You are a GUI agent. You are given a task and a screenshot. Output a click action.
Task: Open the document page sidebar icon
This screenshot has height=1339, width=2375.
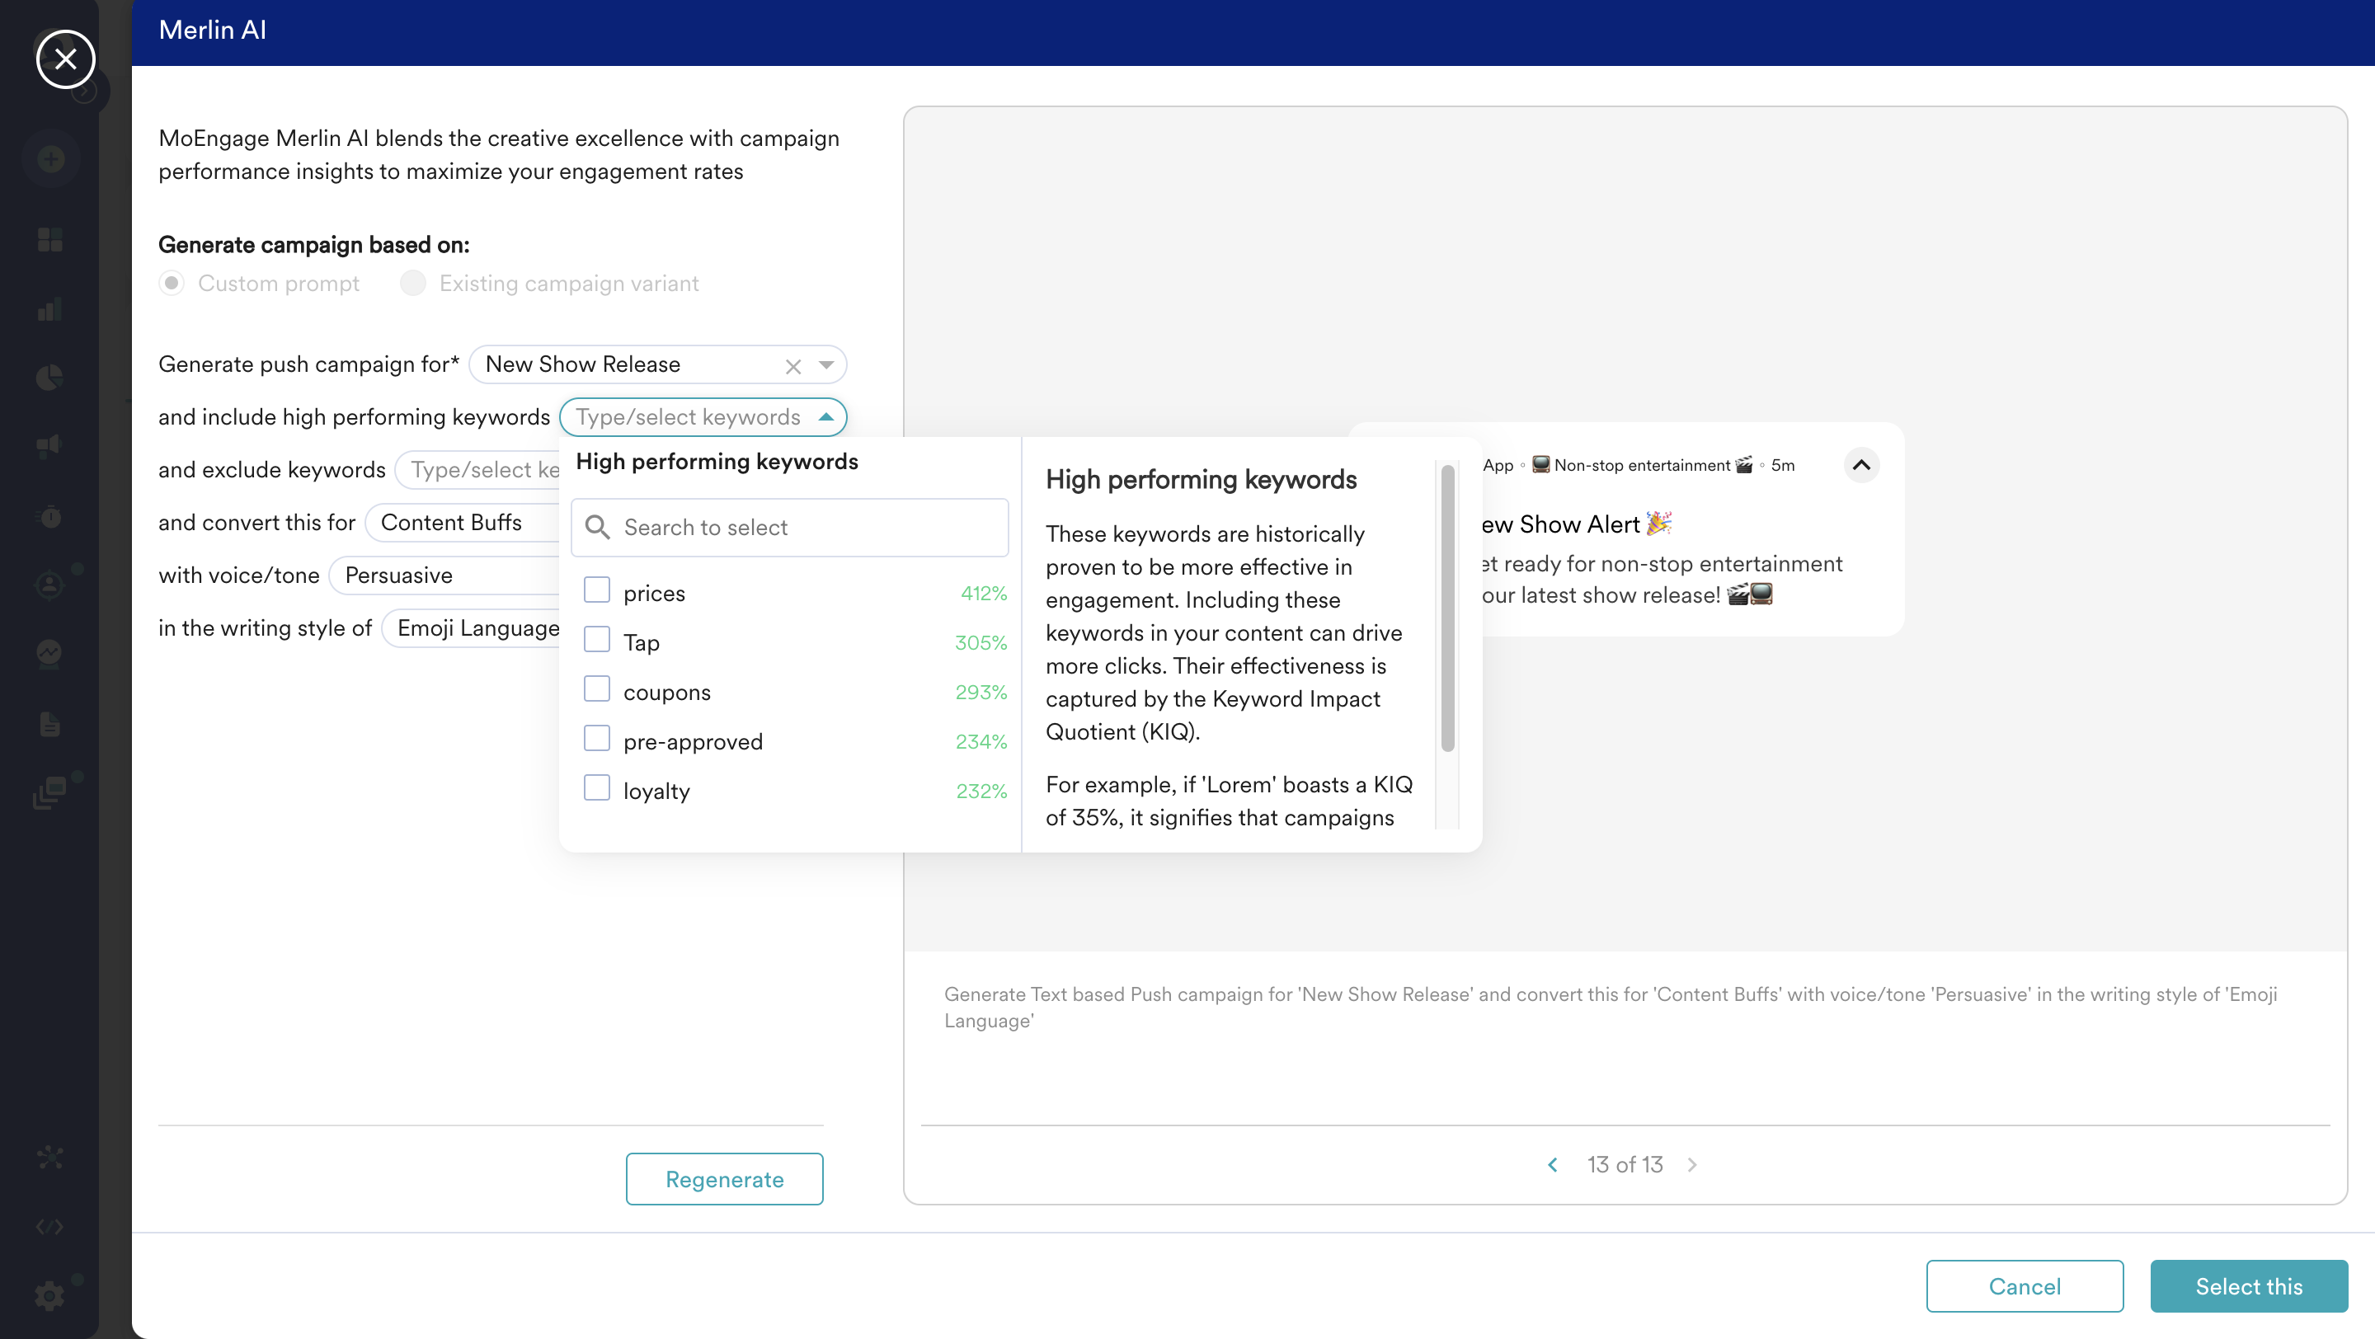pyautogui.click(x=49, y=723)
